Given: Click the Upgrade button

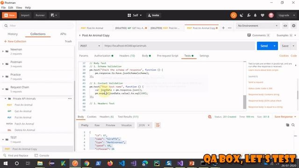Looking at the screenshot, I should 284,15.
